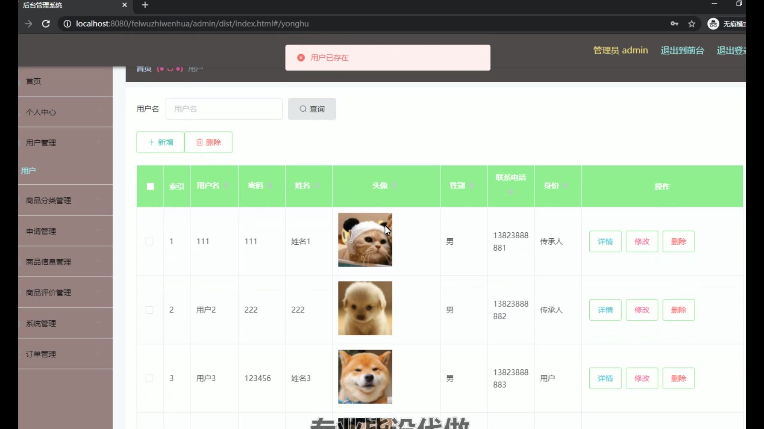
Task: Check the checkbox for row 1 (user 111)
Action: click(x=149, y=242)
